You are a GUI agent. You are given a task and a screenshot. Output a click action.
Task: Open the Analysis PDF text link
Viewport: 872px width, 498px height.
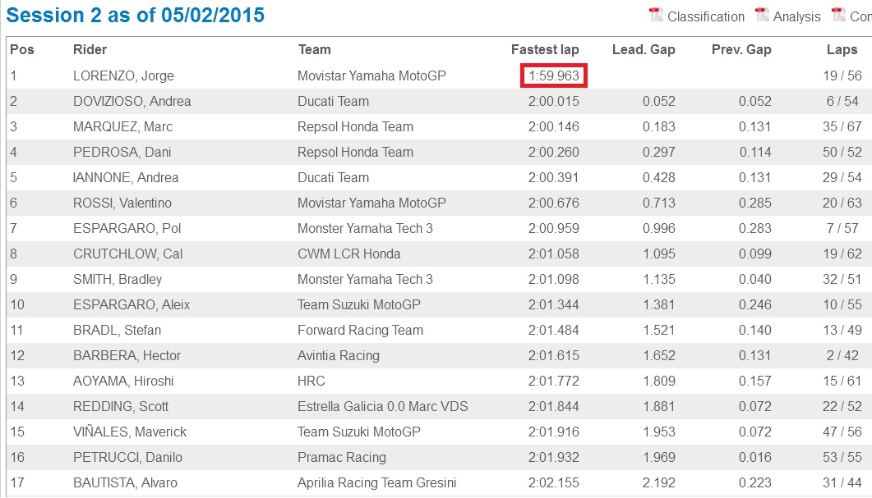796,16
